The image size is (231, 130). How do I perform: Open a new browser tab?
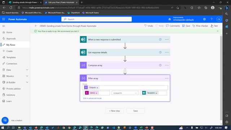(x=82, y=3)
